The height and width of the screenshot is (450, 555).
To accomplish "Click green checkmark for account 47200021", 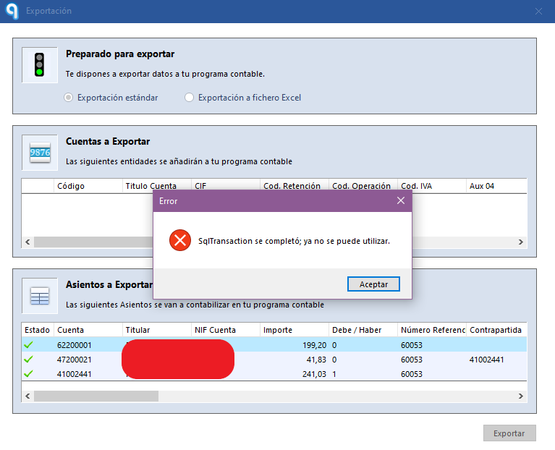I will (29, 359).
